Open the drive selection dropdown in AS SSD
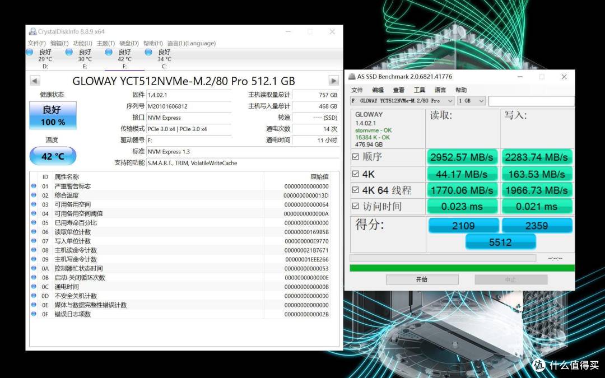 pyautogui.click(x=402, y=101)
